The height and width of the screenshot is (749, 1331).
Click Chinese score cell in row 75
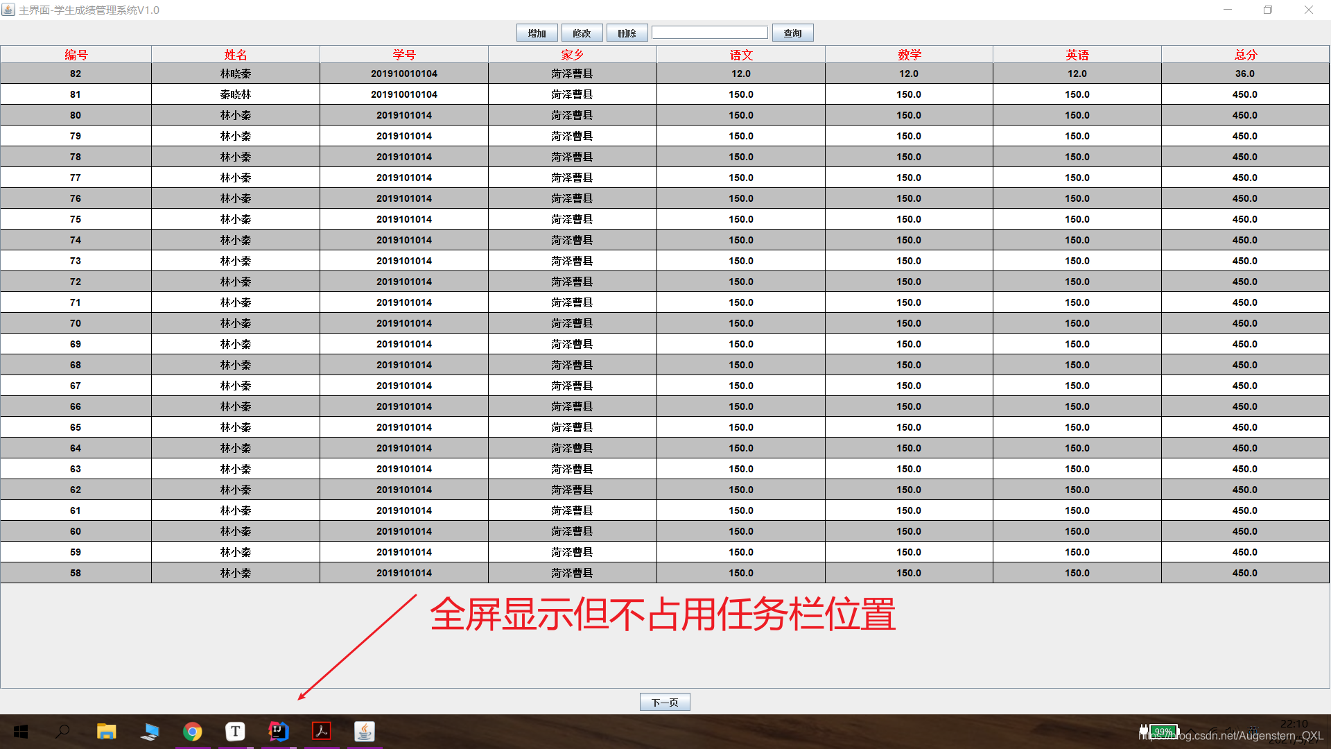pyautogui.click(x=740, y=219)
